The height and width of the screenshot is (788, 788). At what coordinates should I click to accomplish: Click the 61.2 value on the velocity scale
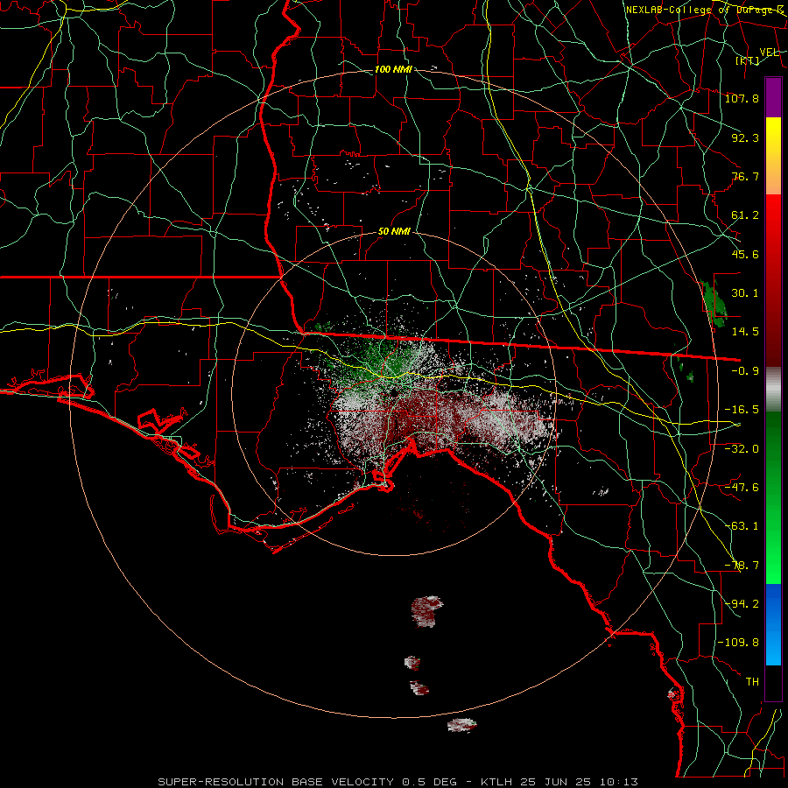pyautogui.click(x=745, y=215)
